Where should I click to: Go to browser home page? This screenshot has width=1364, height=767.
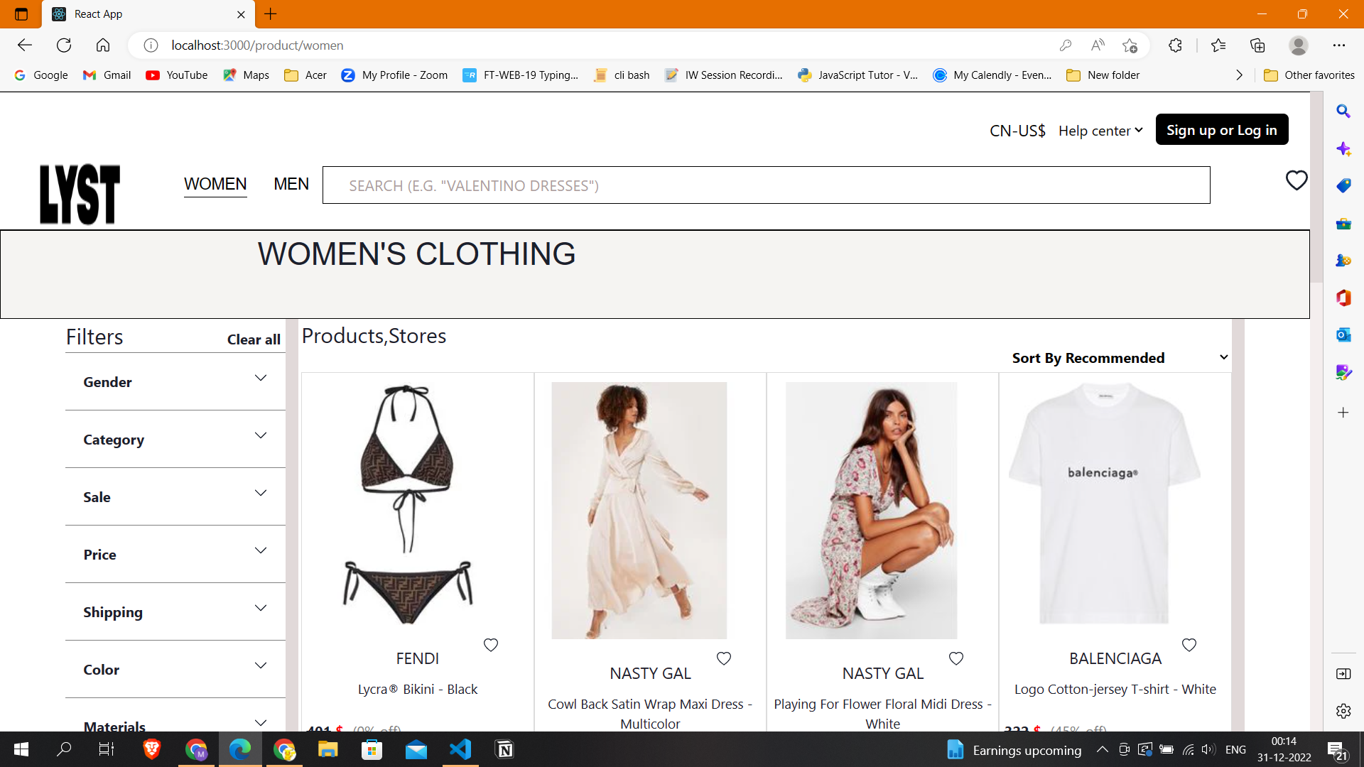point(103,45)
